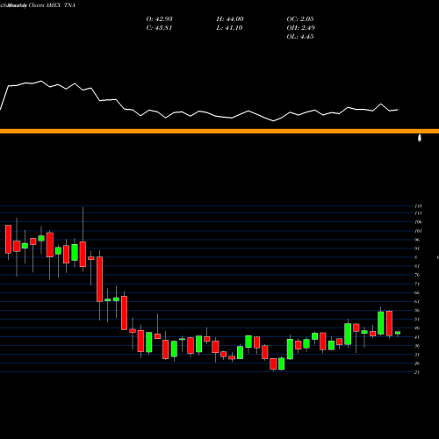Click the tallest red candle dropping from 86 to 61
Image resolution: width=439 pixels, height=439 pixels.
tap(100, 279)
